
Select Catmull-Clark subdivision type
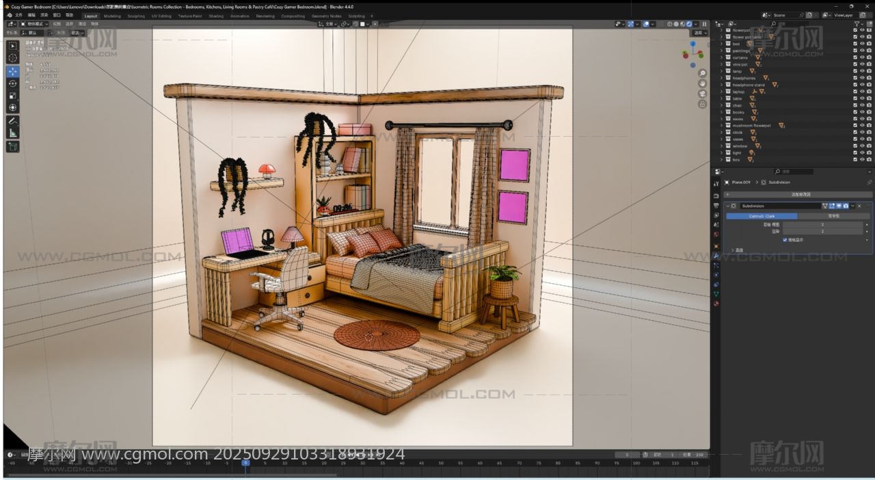[762, 216]
